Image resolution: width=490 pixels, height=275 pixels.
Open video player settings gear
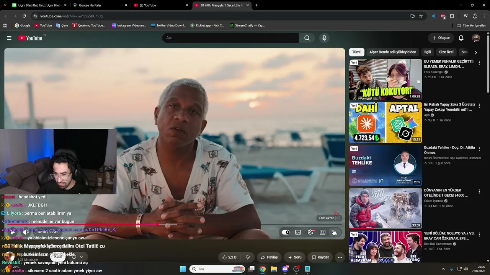pyautogui.click(x=310, y=232)
